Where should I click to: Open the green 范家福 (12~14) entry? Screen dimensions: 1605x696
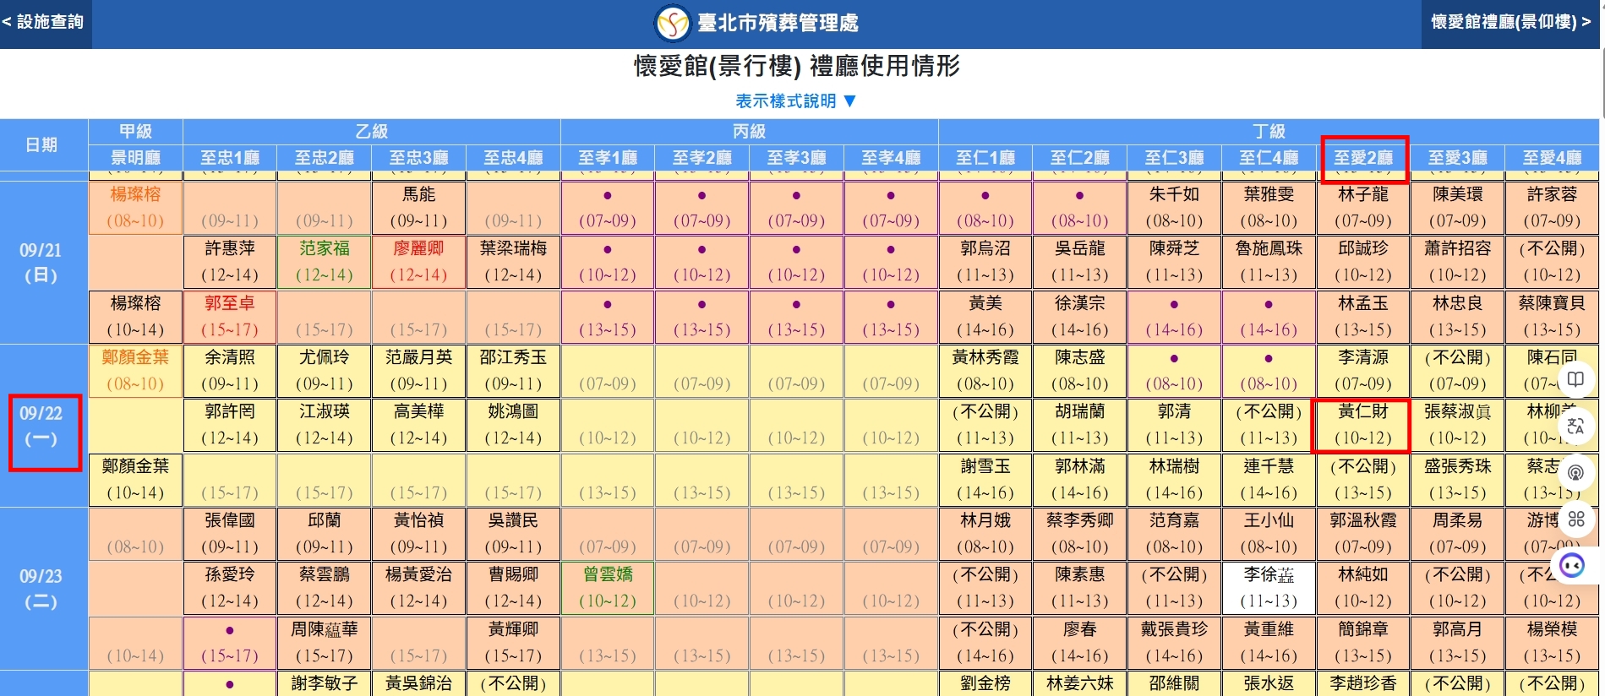tap(324, 262)
